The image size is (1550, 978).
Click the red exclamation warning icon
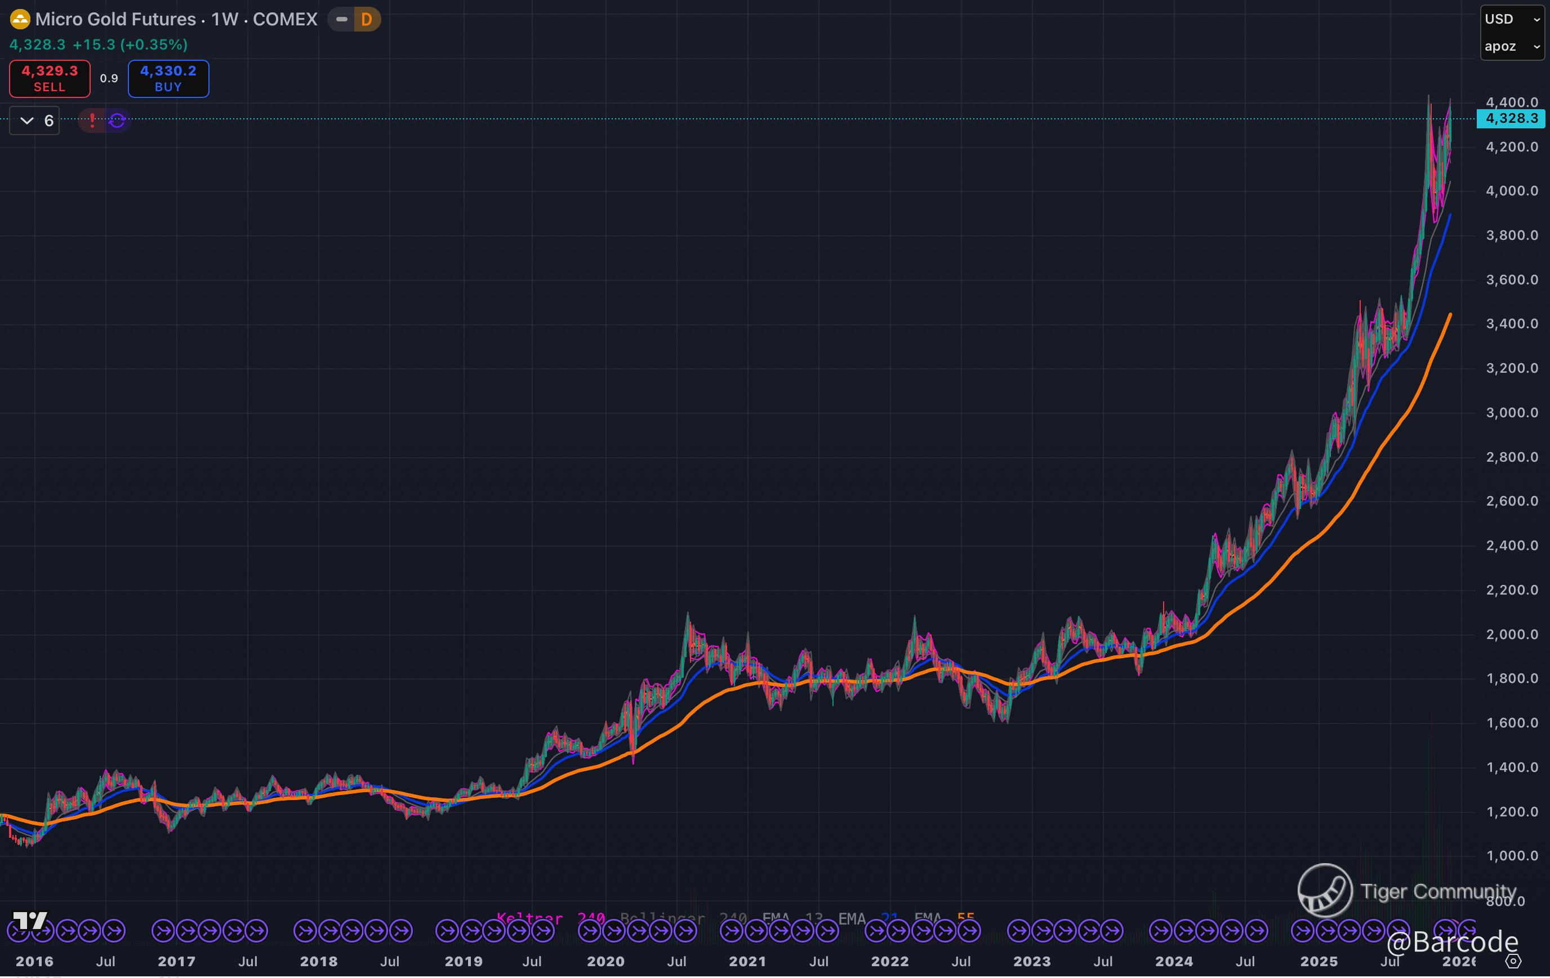93,120
